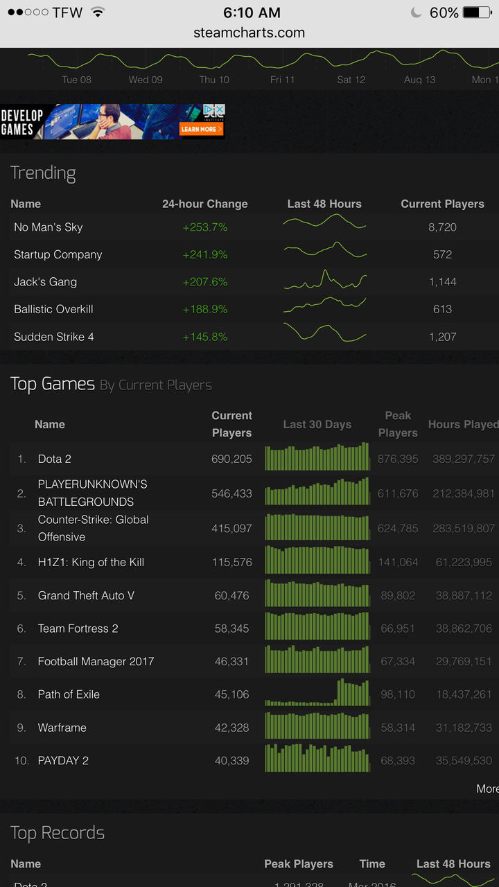Open Jack's Gang trending entry

(x=46, y=282)
